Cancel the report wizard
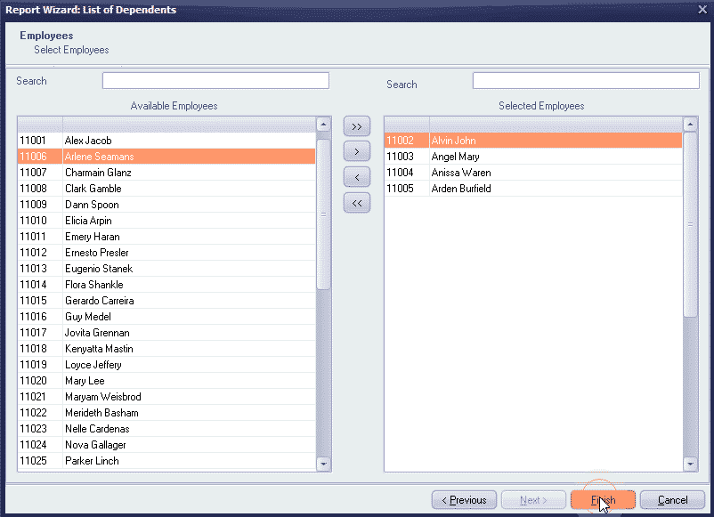714x517 pixels. pos(672,500)
